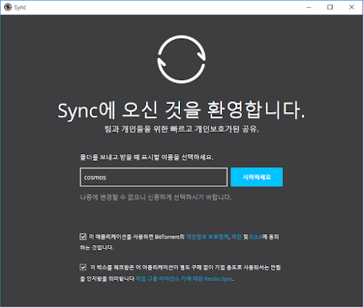Open the Resilio Sync workgroup license link

184,279
